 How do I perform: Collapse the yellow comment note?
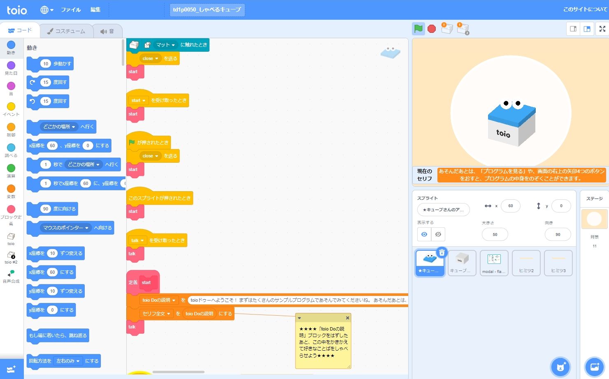(300, 318)
